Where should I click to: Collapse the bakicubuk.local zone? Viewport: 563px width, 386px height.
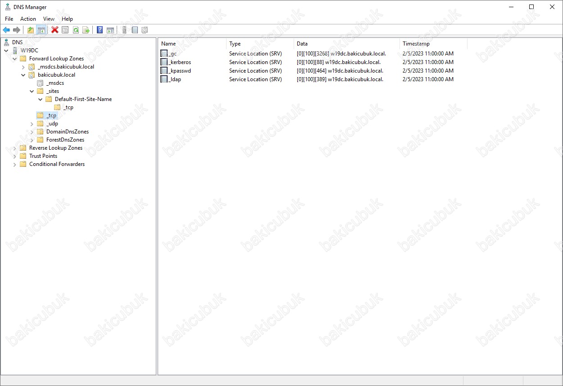[x=23, y=75]
